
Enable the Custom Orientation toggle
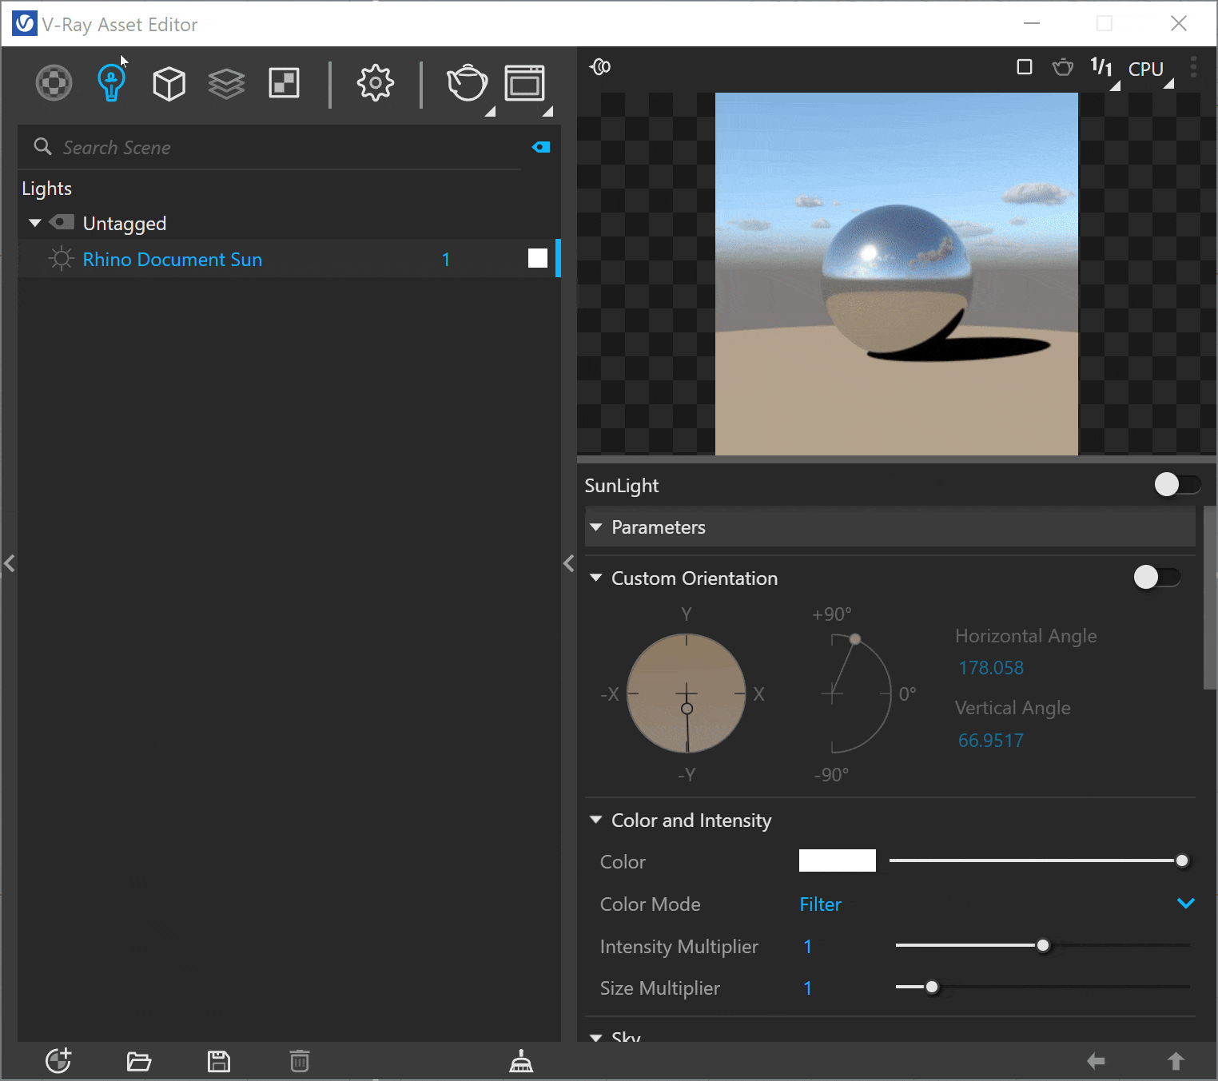(1156, 577)
